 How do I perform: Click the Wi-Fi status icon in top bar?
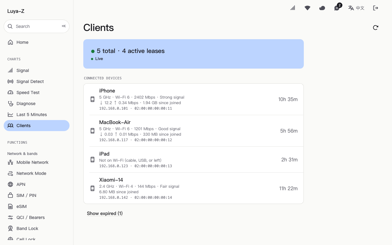pos(307,8)
